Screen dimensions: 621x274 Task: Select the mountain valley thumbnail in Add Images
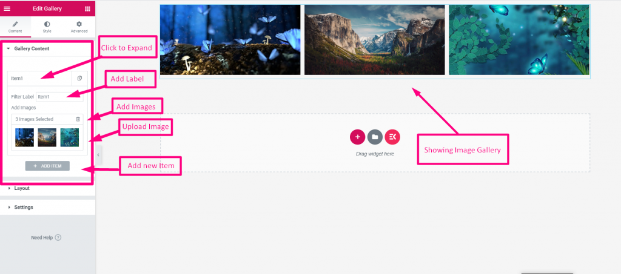pyautogui.click(x=47, y=137)
